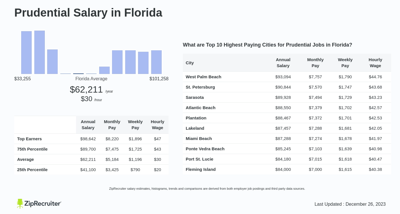Image resolution: width=400 pixels, height=214 pixels.
Task: Click Top Earners monthly pay $8,220
Action: click(x=112, y=139)
